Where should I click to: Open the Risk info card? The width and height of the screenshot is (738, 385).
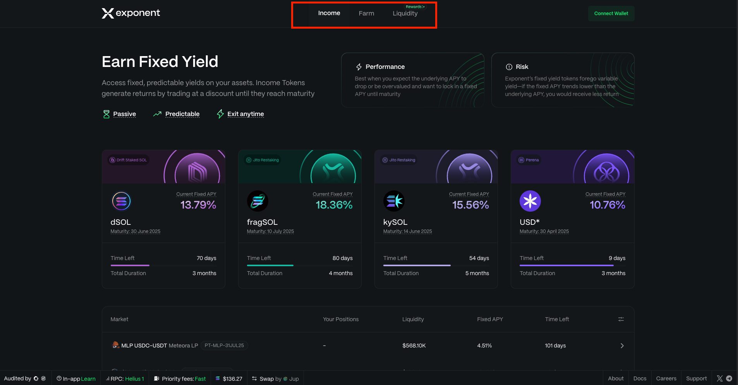(563, 80)
